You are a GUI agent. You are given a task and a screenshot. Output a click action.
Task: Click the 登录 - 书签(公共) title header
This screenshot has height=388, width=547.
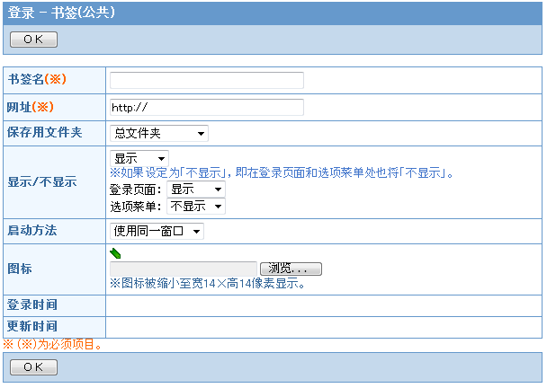pos(62,13)
